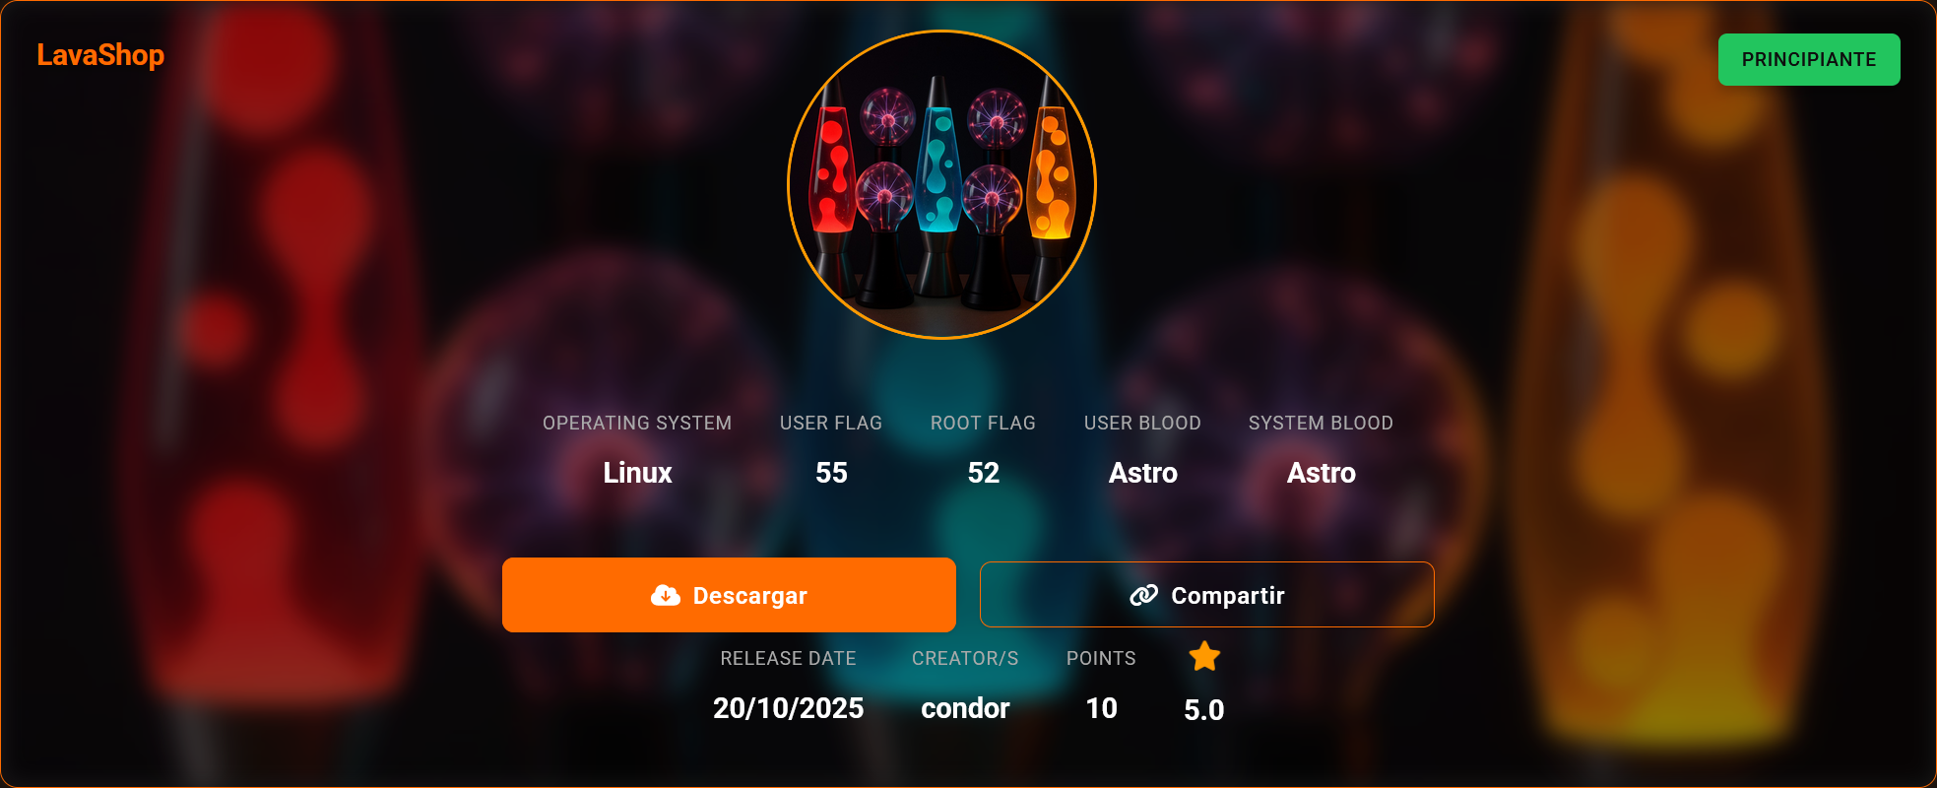Open the System Blood Astro profile

1321,473
